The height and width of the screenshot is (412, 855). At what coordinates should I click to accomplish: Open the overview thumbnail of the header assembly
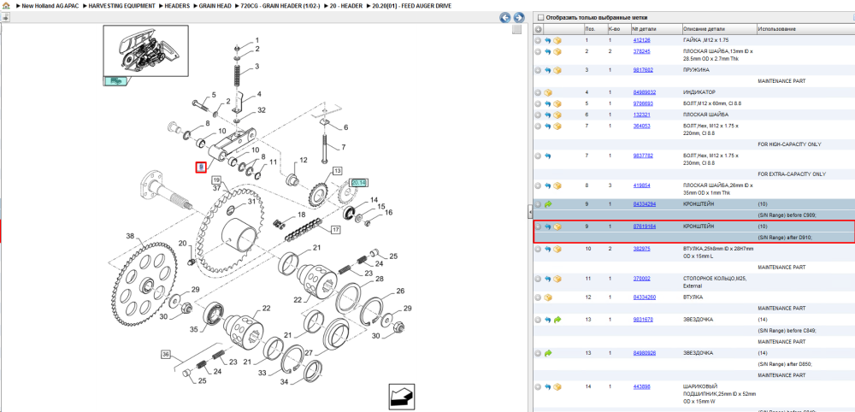145,50
